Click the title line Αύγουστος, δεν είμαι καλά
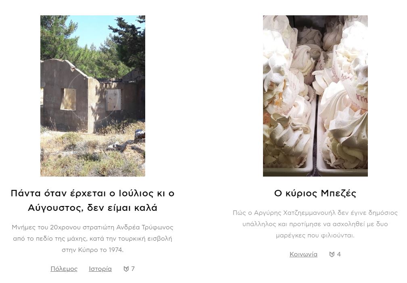Screen dimensions: 407x283 point(93,208)
